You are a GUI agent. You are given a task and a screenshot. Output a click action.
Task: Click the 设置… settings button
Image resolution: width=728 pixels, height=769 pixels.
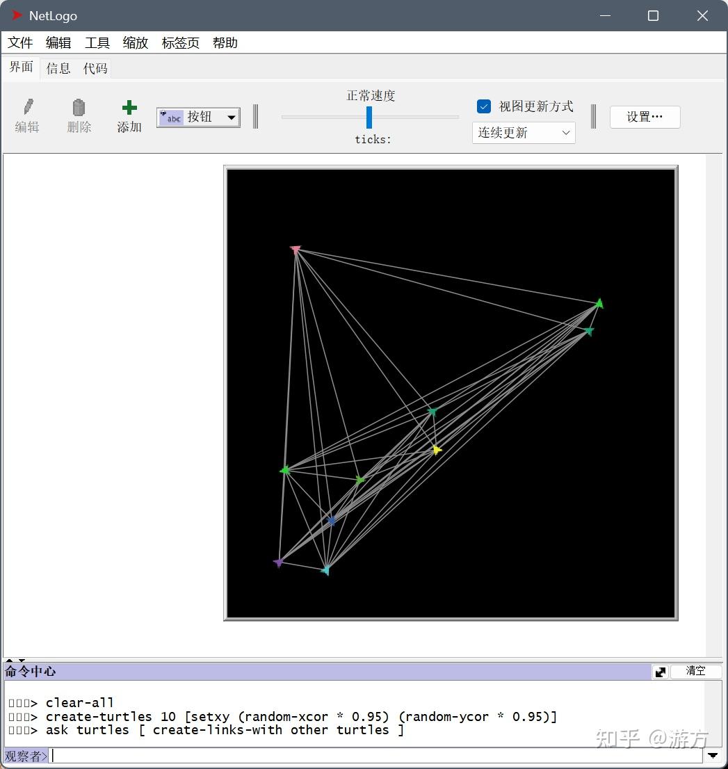[645, 118]
